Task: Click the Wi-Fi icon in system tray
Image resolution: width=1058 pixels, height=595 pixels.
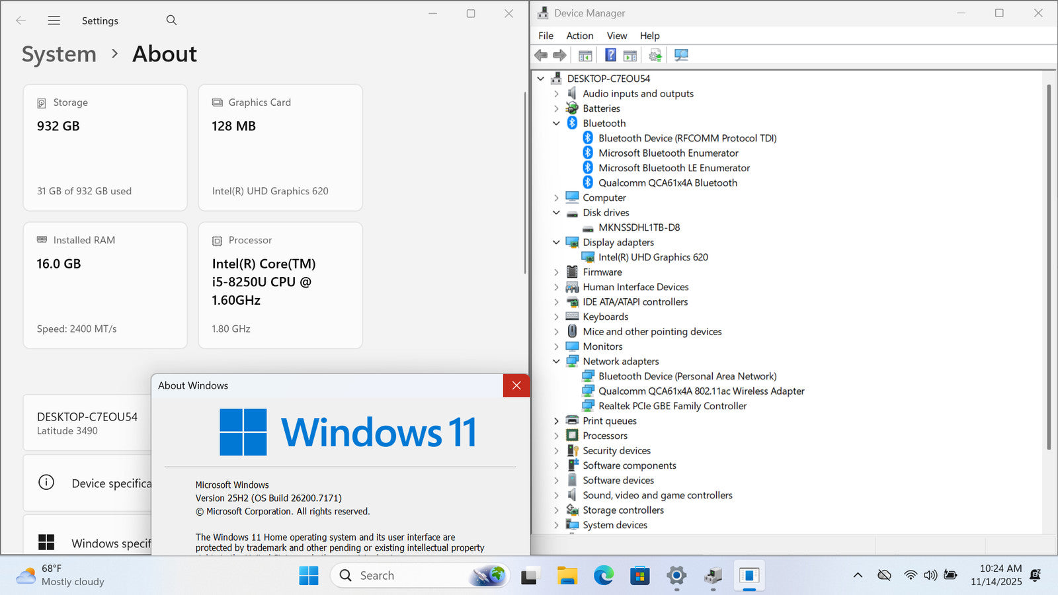Action: [911, 575]
